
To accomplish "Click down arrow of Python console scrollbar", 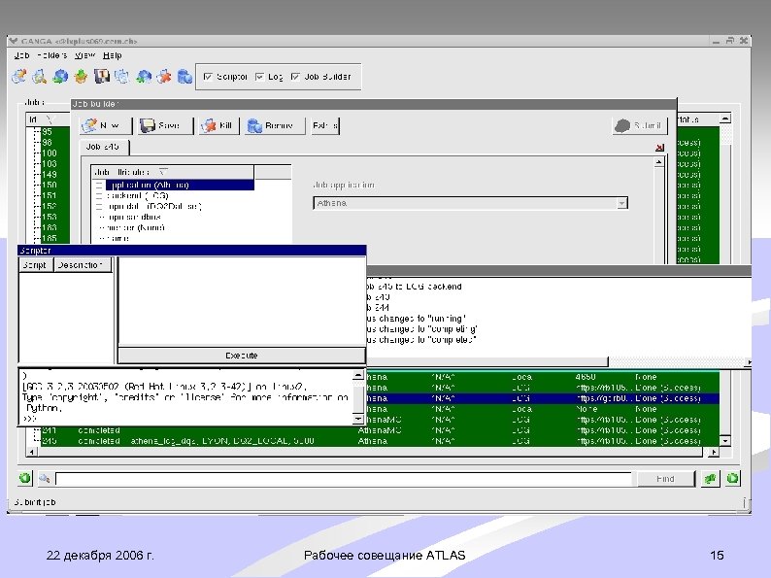I will (358, 419).
